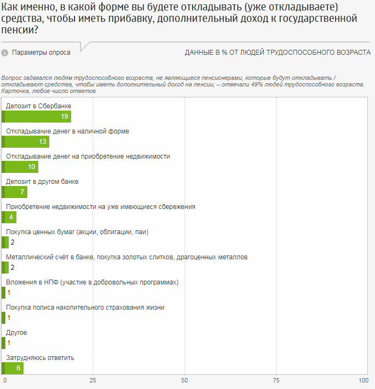Image resolution: width=375 pixels, height=389 pixels.
Task: Click the Затрудняюсь ответить bar (6)
Action: click(x=13, y=368)
